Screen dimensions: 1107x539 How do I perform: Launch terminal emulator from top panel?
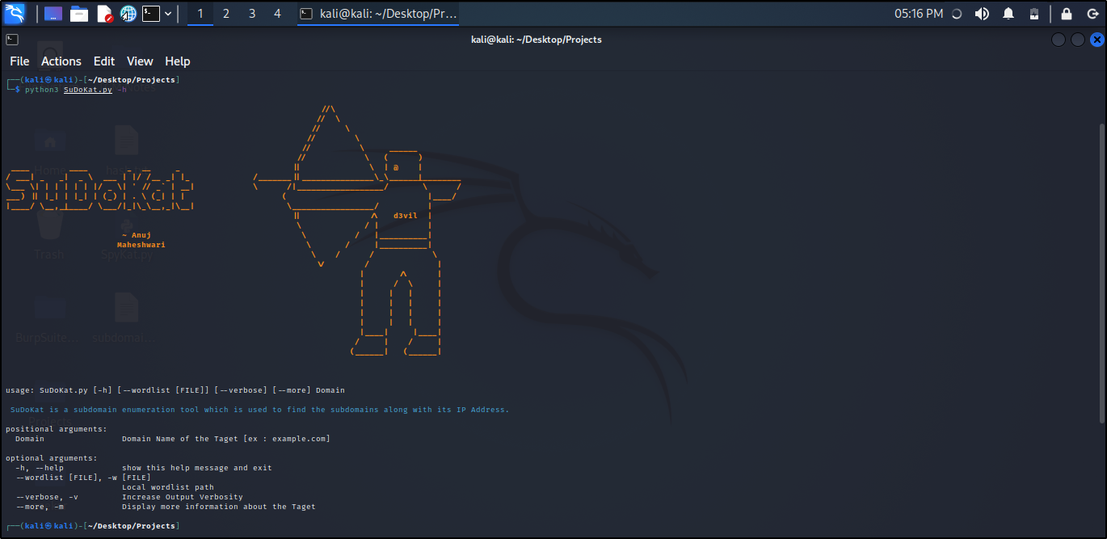151,14
